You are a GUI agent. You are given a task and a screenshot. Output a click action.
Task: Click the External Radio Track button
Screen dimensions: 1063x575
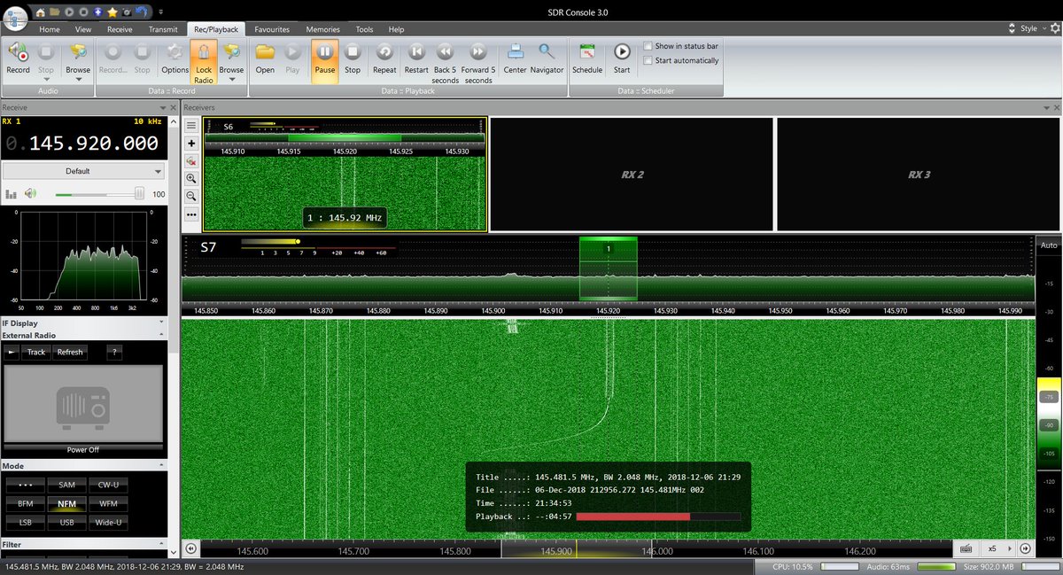point(36,352)
